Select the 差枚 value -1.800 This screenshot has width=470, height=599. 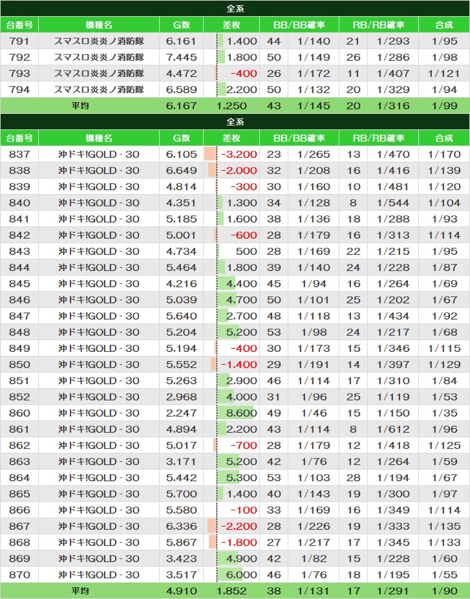point(239,543)
